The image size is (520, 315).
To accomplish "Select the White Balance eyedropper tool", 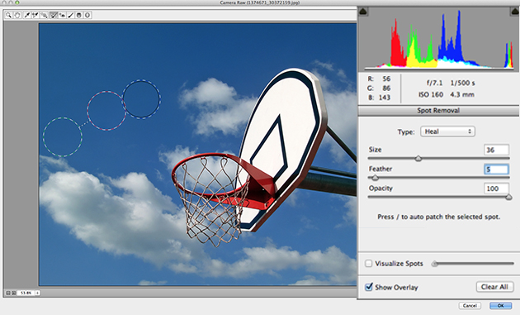I will click(x=27, y=15).
